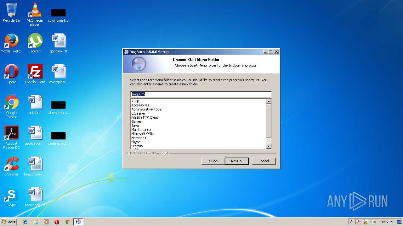Image resolution: width=403 pixels, height=226 pixels.
Task: Open the media player taskbar icon
Action: (x=46, y=222)
